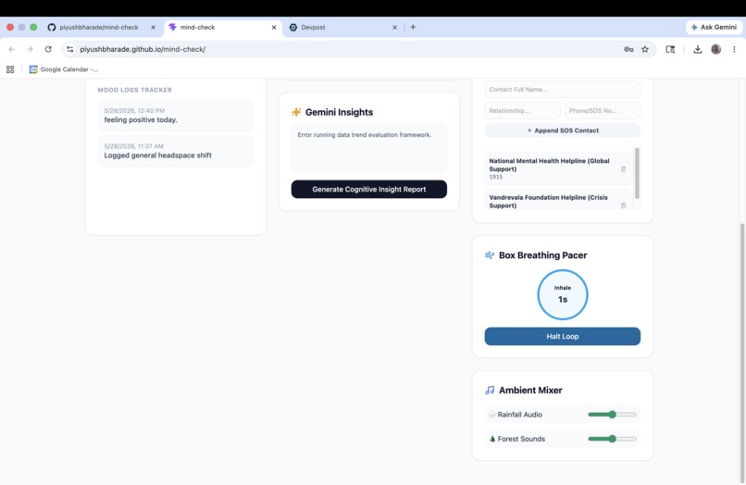Open the tab search icon in toolbar
The height and width of the screenshot is (485, 746).
tap(670, 49)
